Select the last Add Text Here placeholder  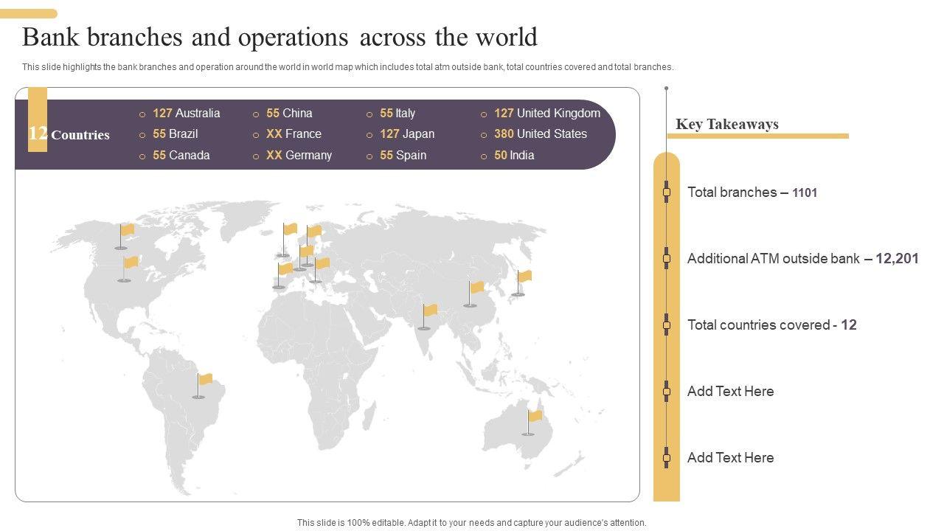(730, 458)
